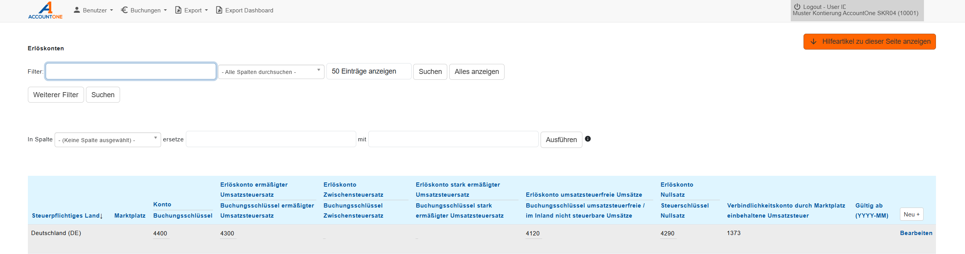
Task: Click Bearbeiten for Deutschland row
Action: (x=916, y=233)
